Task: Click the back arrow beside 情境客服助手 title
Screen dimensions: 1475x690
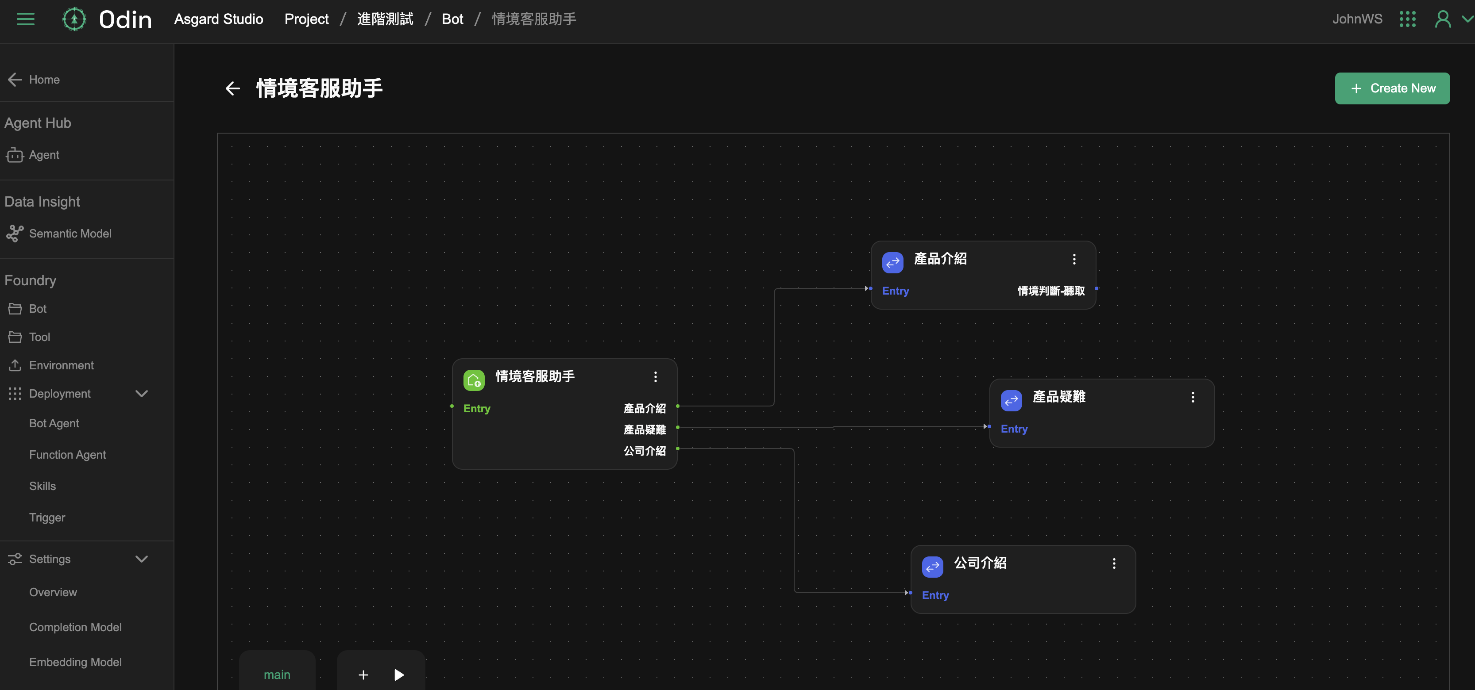Action: pos(232,88)
